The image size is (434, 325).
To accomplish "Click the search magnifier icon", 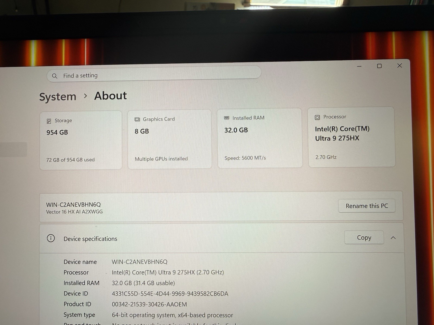I will (x=55, y=76).
